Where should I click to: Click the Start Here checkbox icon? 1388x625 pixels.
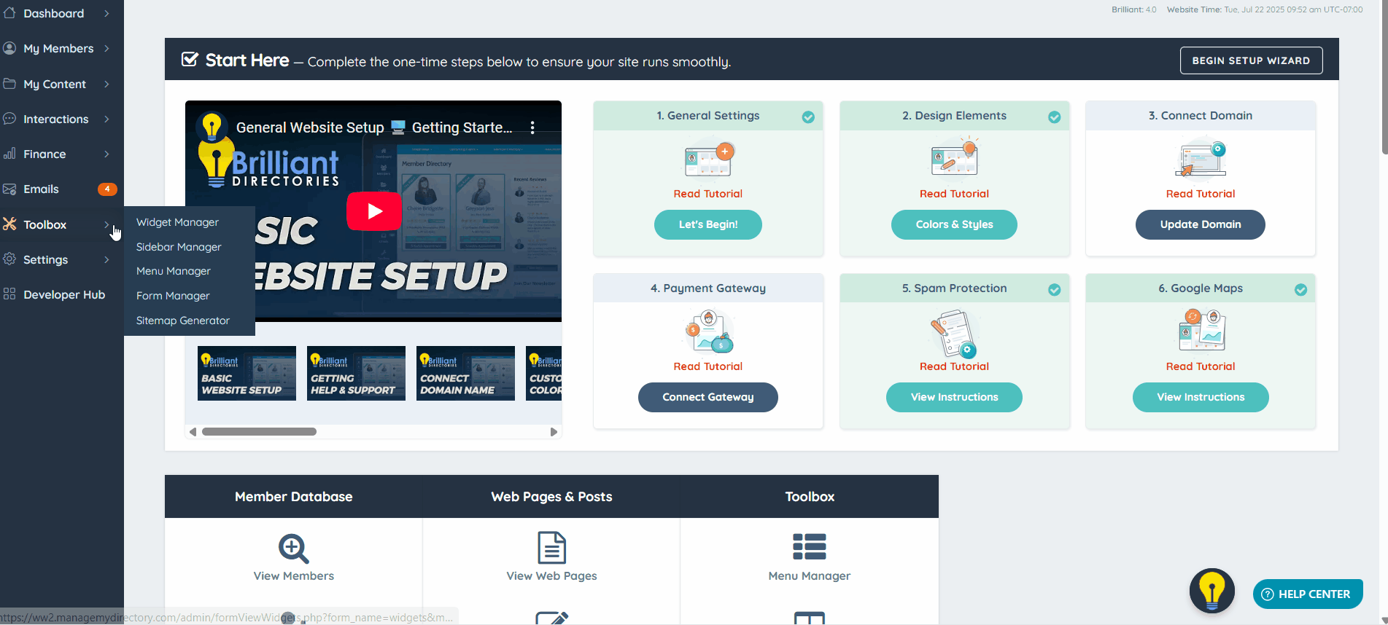[x=190, y=60]
